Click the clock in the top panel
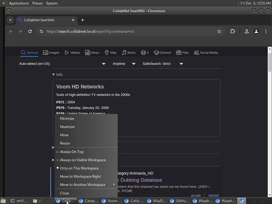This screenshot has height=204, width=272. 256,3
